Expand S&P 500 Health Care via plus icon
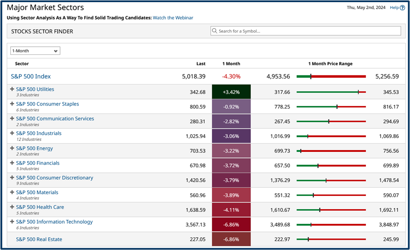 click(x=12, y=207)
